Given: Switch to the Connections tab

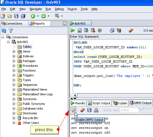Looking at the screenshot, I should click(x=14, y=23).
